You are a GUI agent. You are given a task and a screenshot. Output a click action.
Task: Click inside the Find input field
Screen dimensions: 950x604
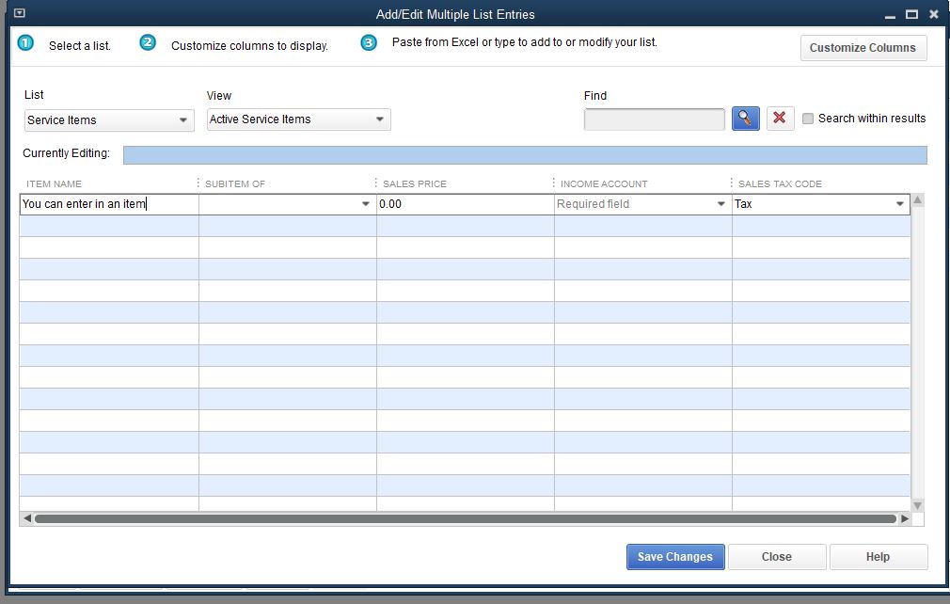coord(655,119)
